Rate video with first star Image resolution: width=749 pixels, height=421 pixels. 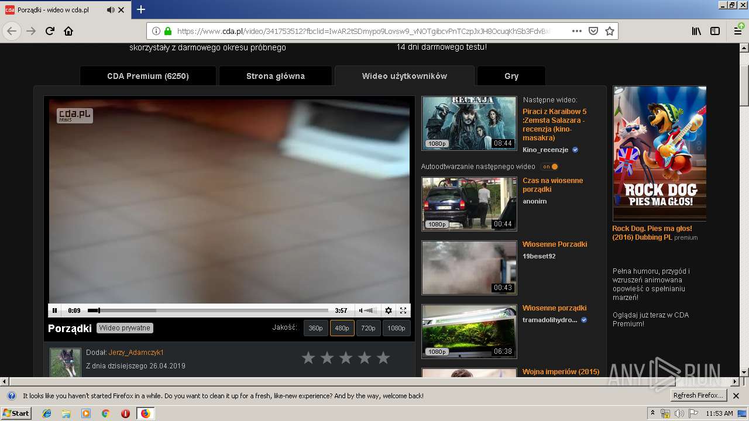tap(308, 358)
